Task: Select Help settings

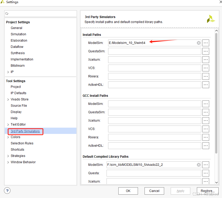Action: (14, 118)
